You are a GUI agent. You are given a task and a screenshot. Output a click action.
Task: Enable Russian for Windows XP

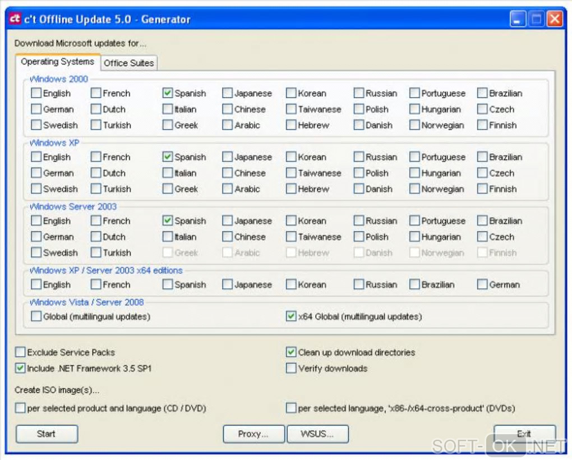[359, 157]
